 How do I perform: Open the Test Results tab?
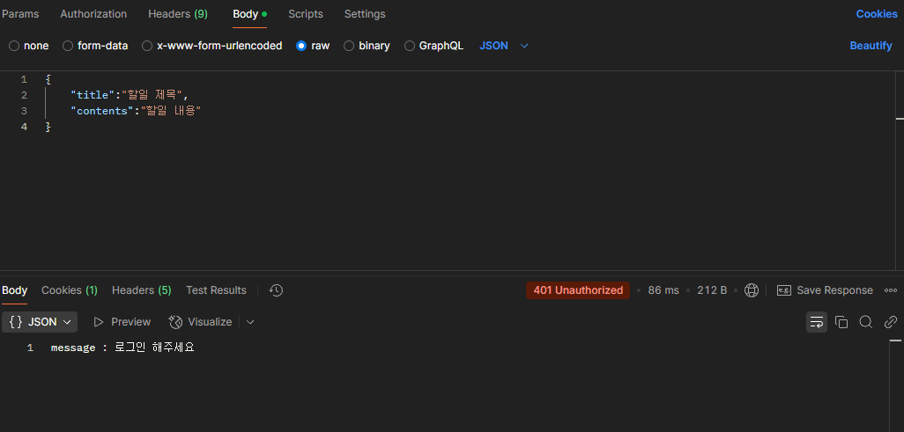point(216,290)
